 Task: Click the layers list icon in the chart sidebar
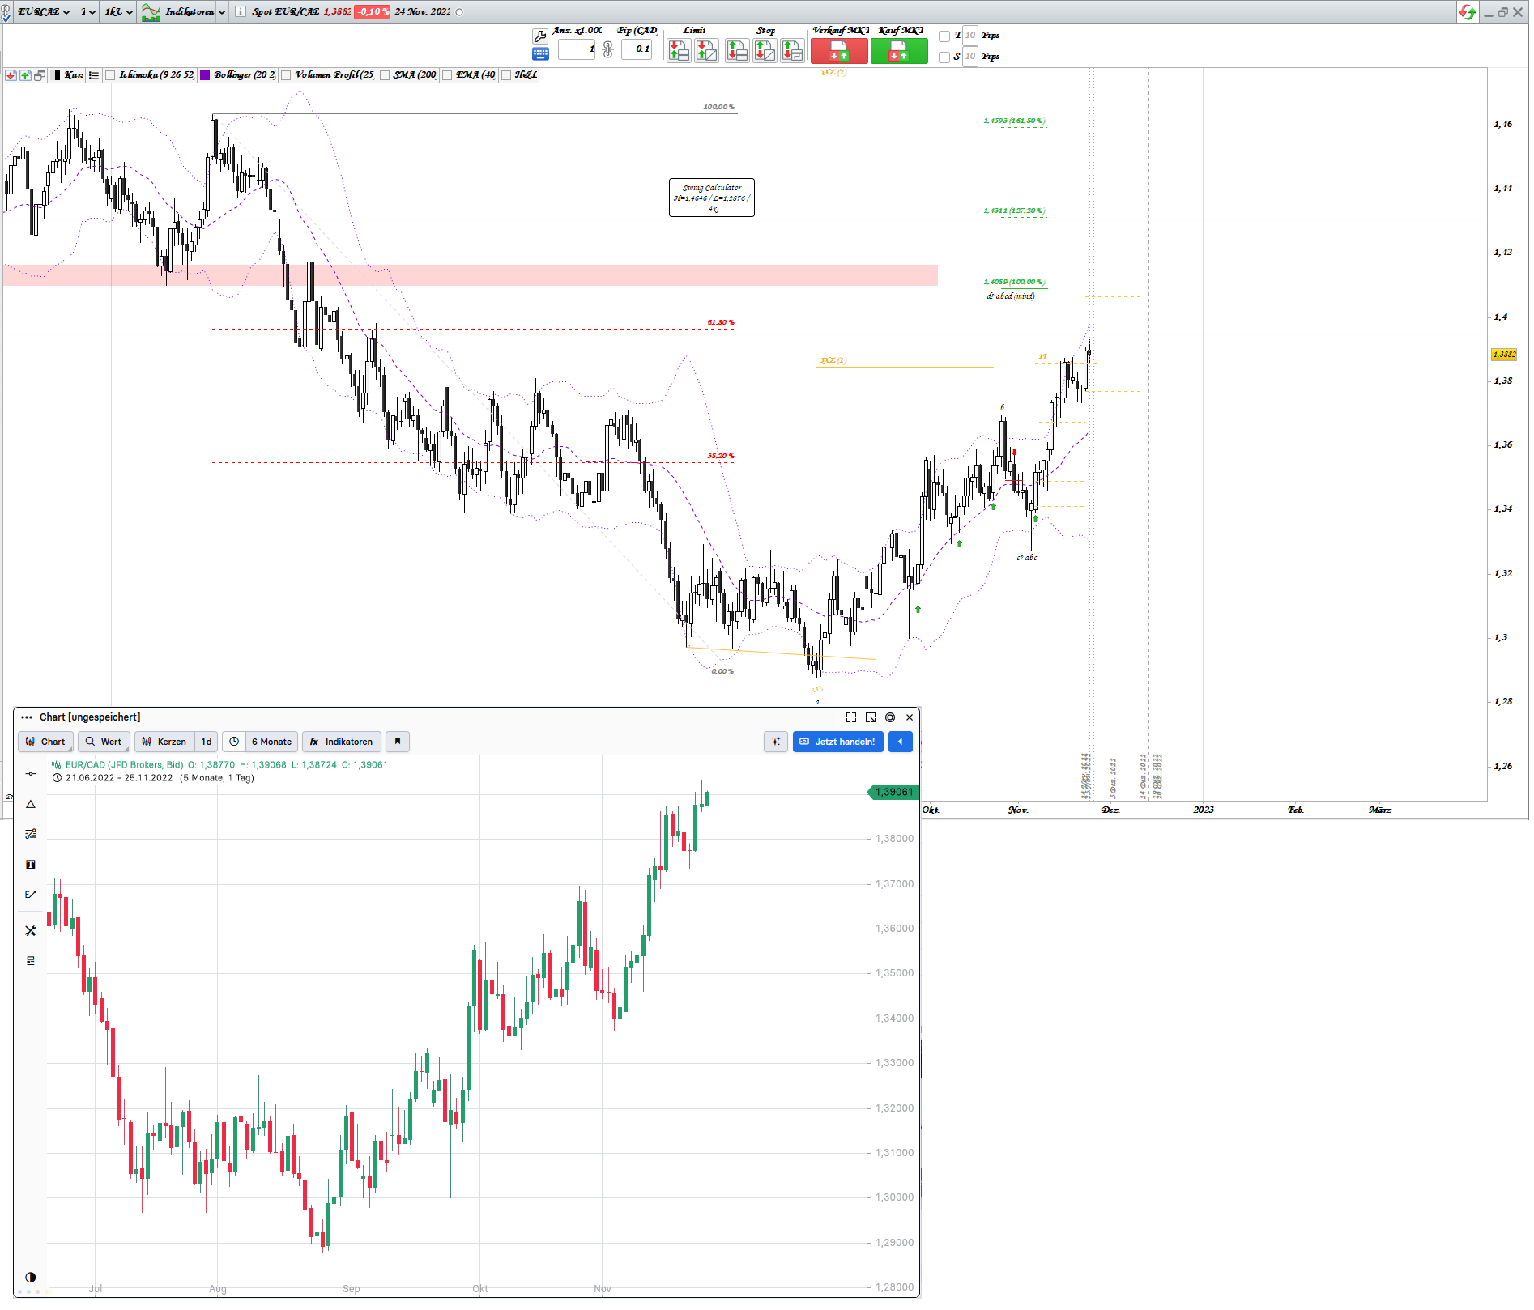pos(31,961)
